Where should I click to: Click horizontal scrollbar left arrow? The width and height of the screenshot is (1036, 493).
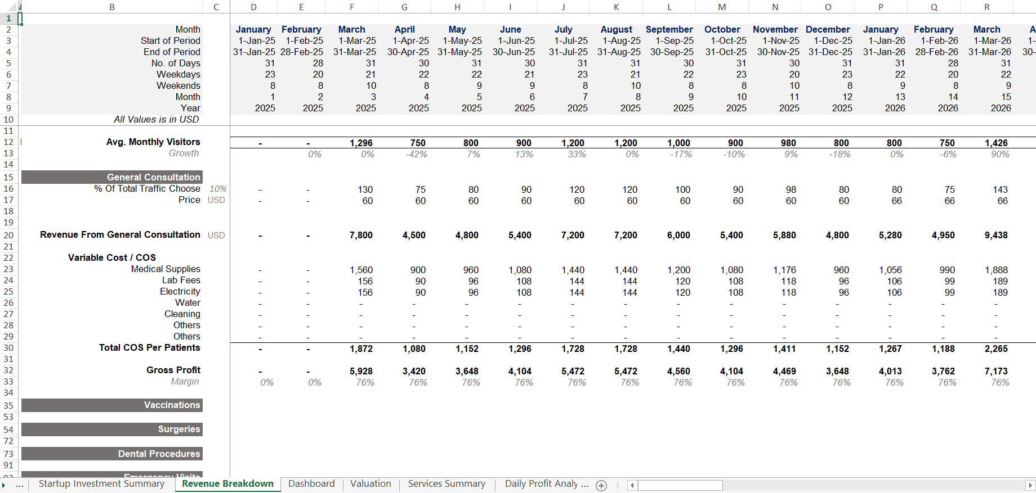point(632,485)
